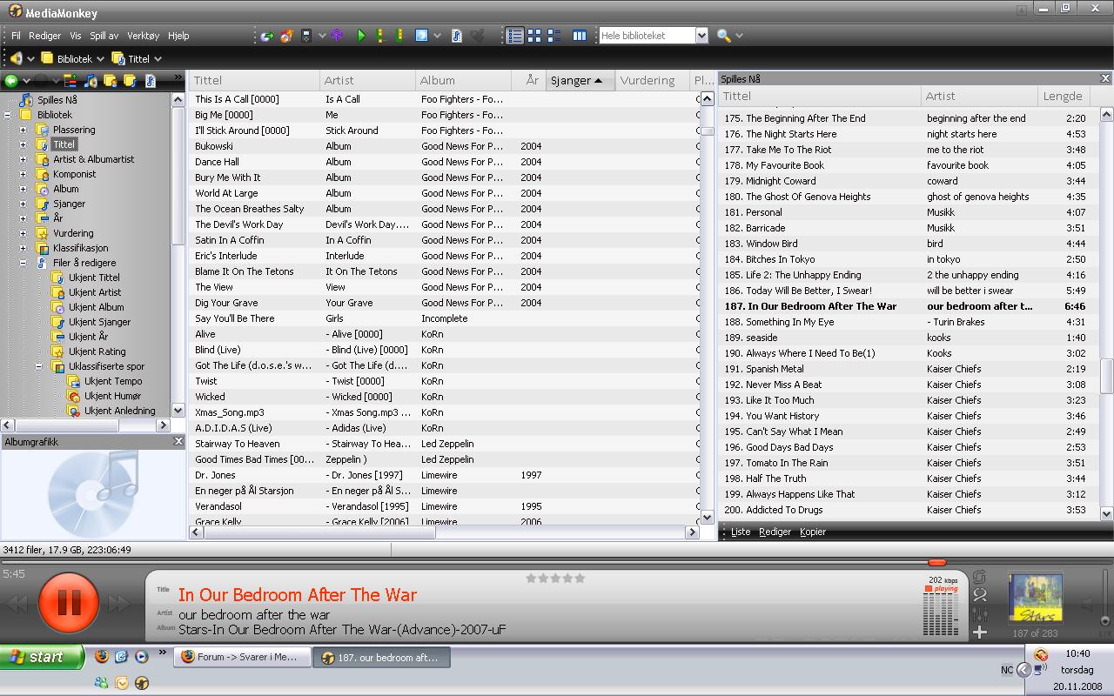Open the Tittel breadcrumb dropdown arrow
The height and width of the screenshot is (696, 1114).
coord(158,59)
